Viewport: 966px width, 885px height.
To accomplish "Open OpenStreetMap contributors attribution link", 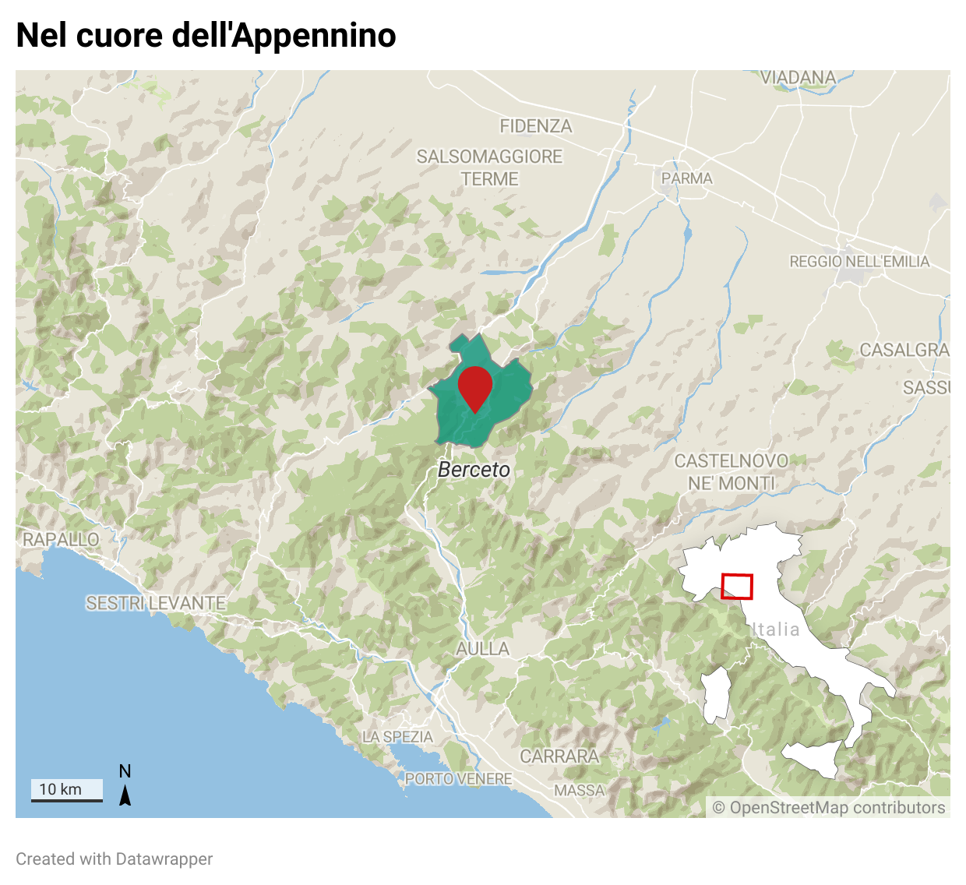I will tap(829, 808).
